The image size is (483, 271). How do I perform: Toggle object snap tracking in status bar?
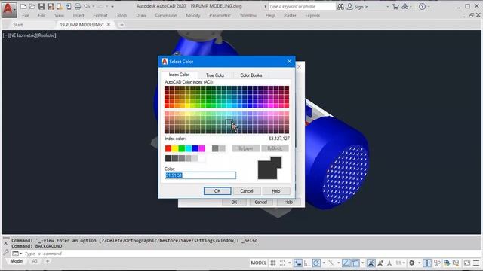point(346,263)
